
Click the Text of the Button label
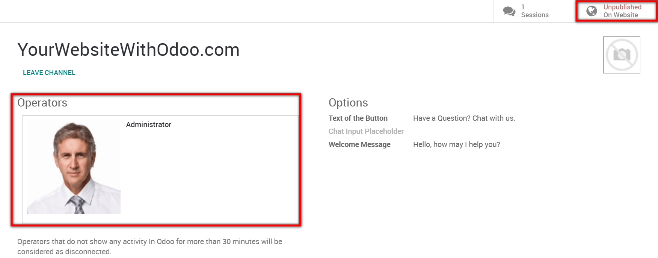click(x=358, y=118)
